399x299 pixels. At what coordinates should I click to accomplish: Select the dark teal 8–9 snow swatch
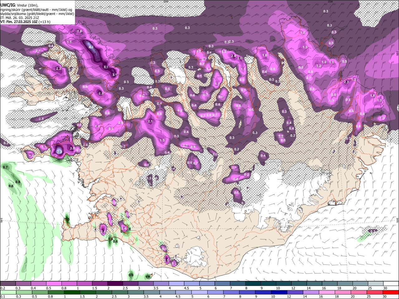(253, 284)
